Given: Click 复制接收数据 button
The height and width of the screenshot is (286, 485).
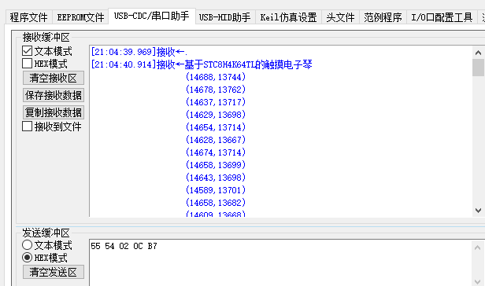Looking at the screenshot, I should coord(54,112).
